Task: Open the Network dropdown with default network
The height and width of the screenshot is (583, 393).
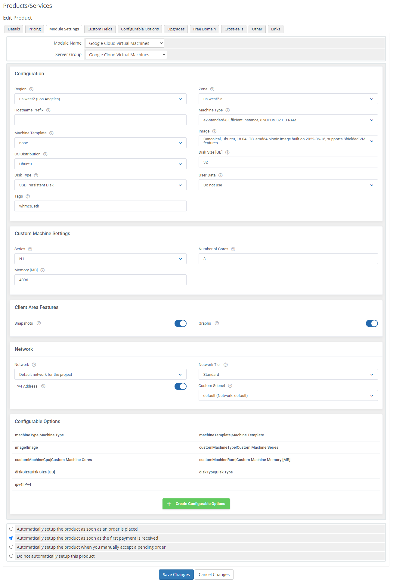Action: tap(101, 374)
